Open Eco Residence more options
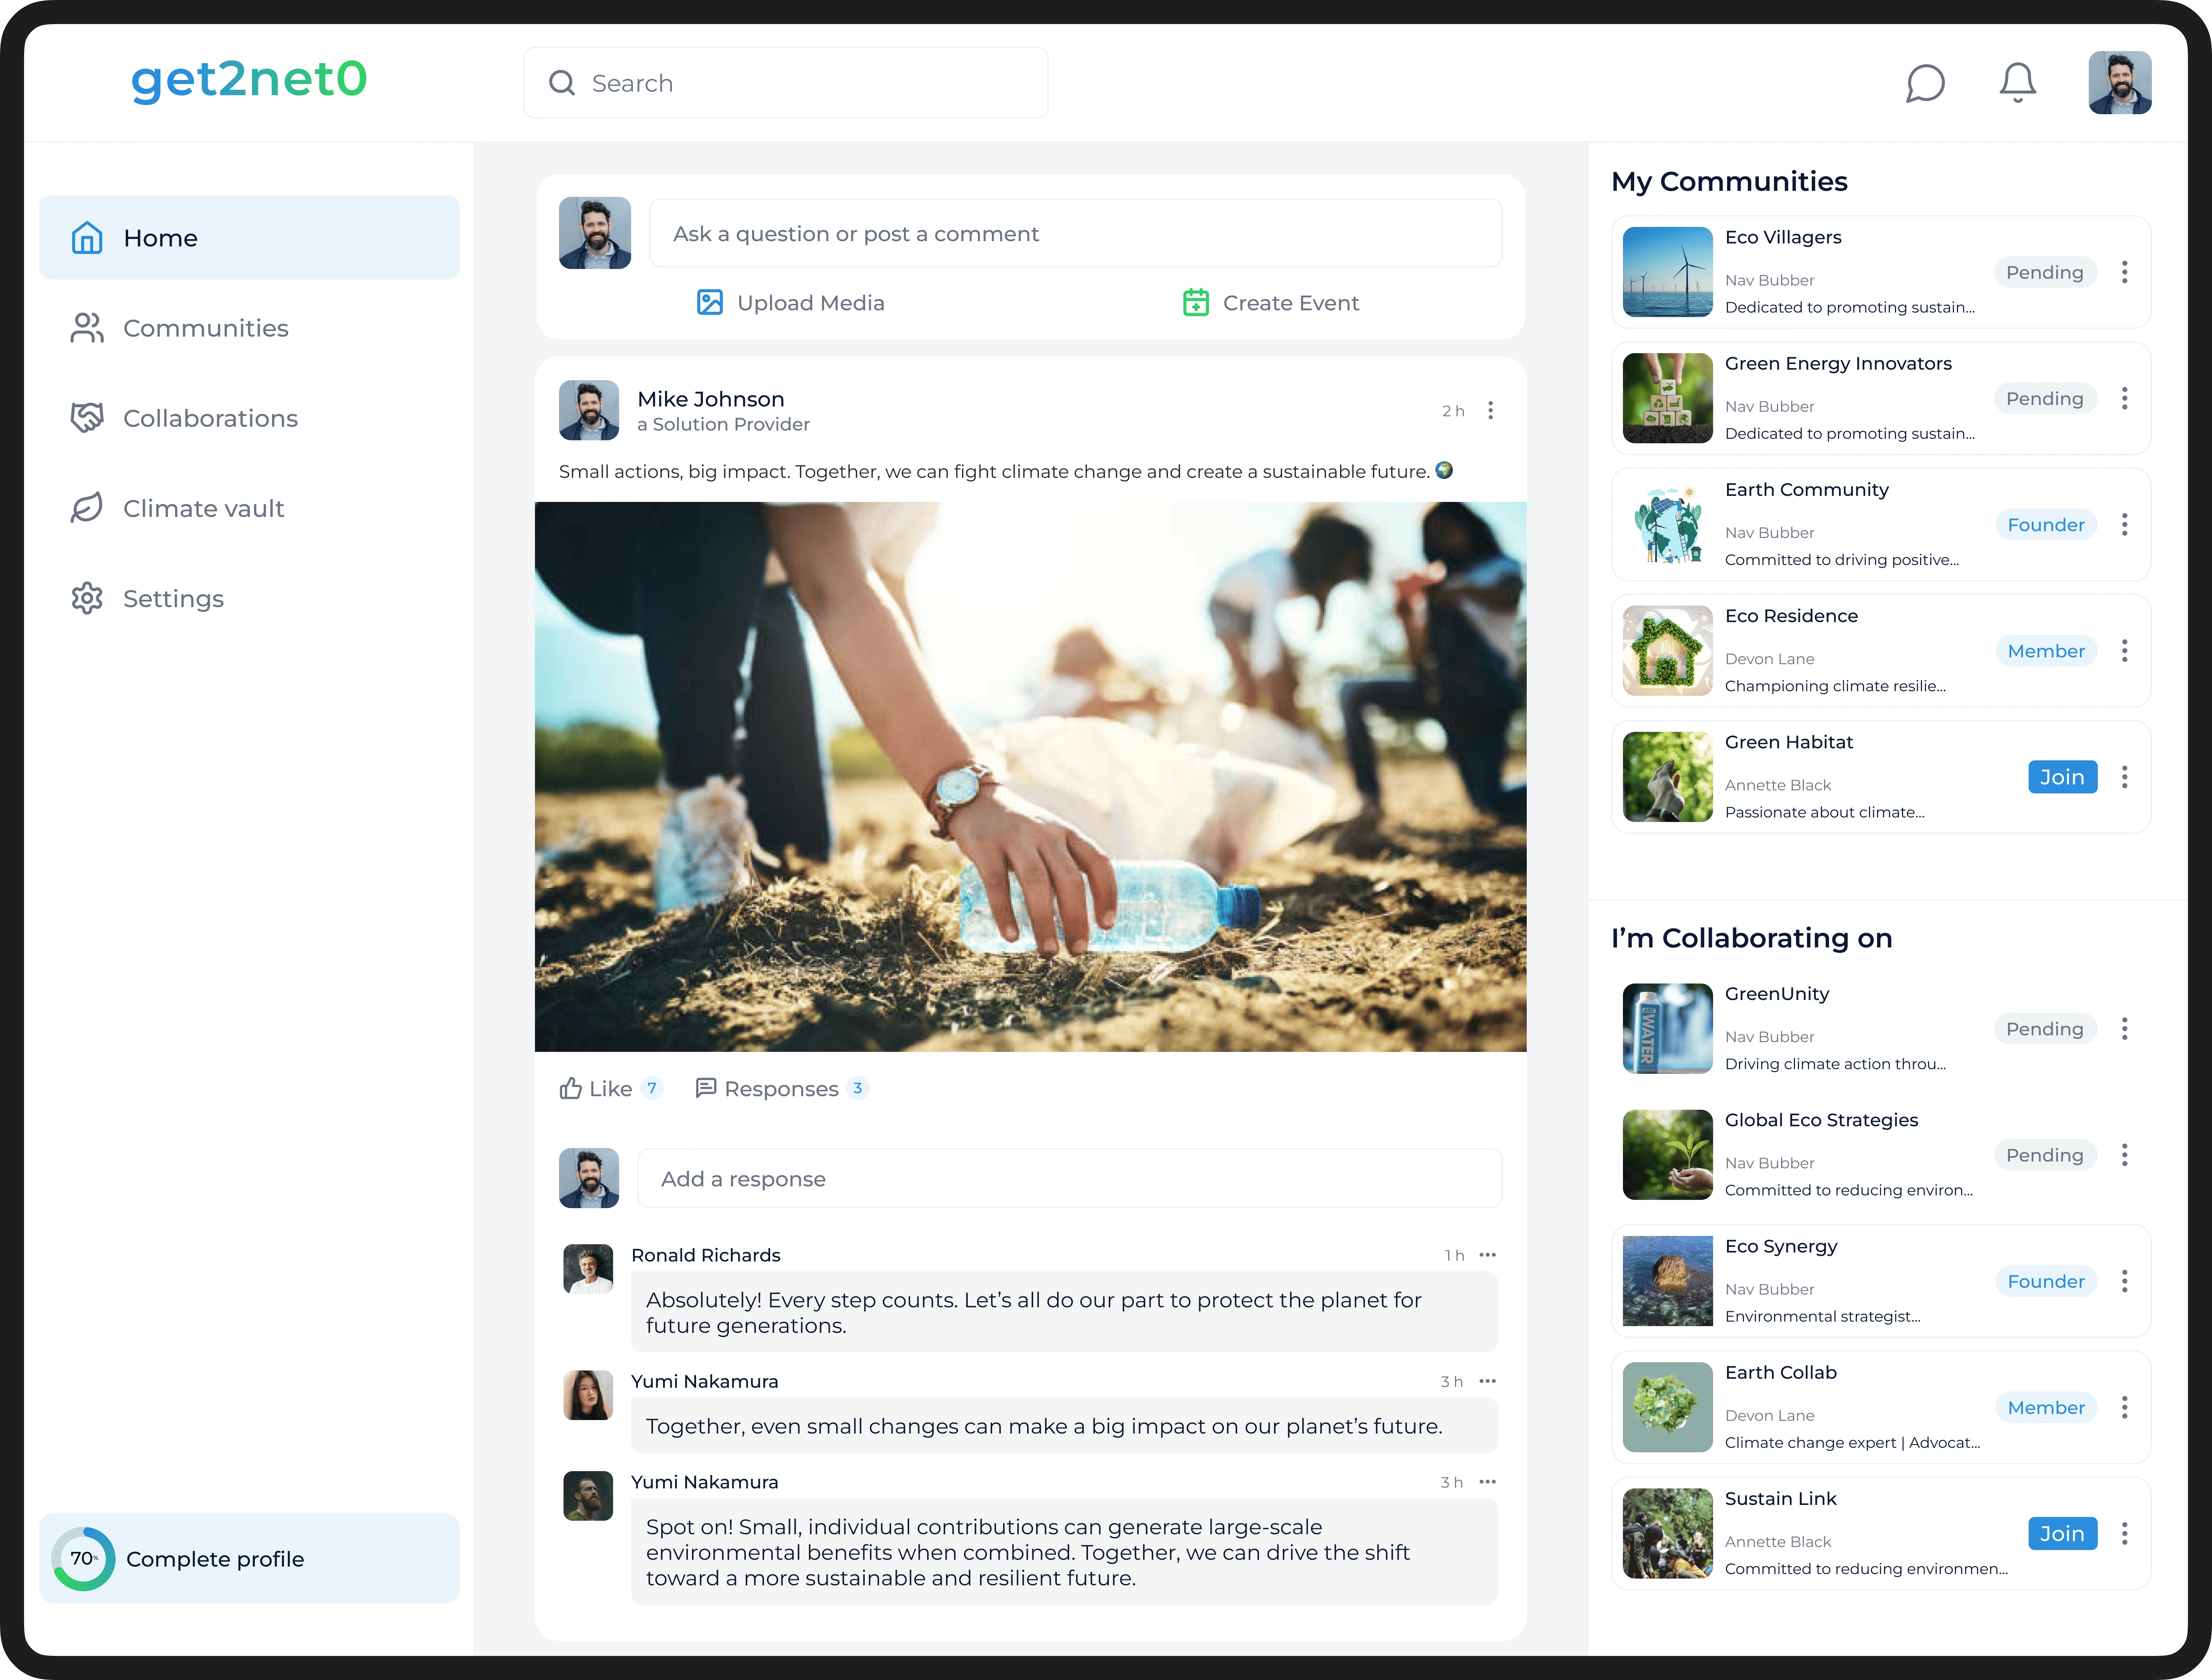Viewport: 2212px width, 1680px height. point(2125,651)
